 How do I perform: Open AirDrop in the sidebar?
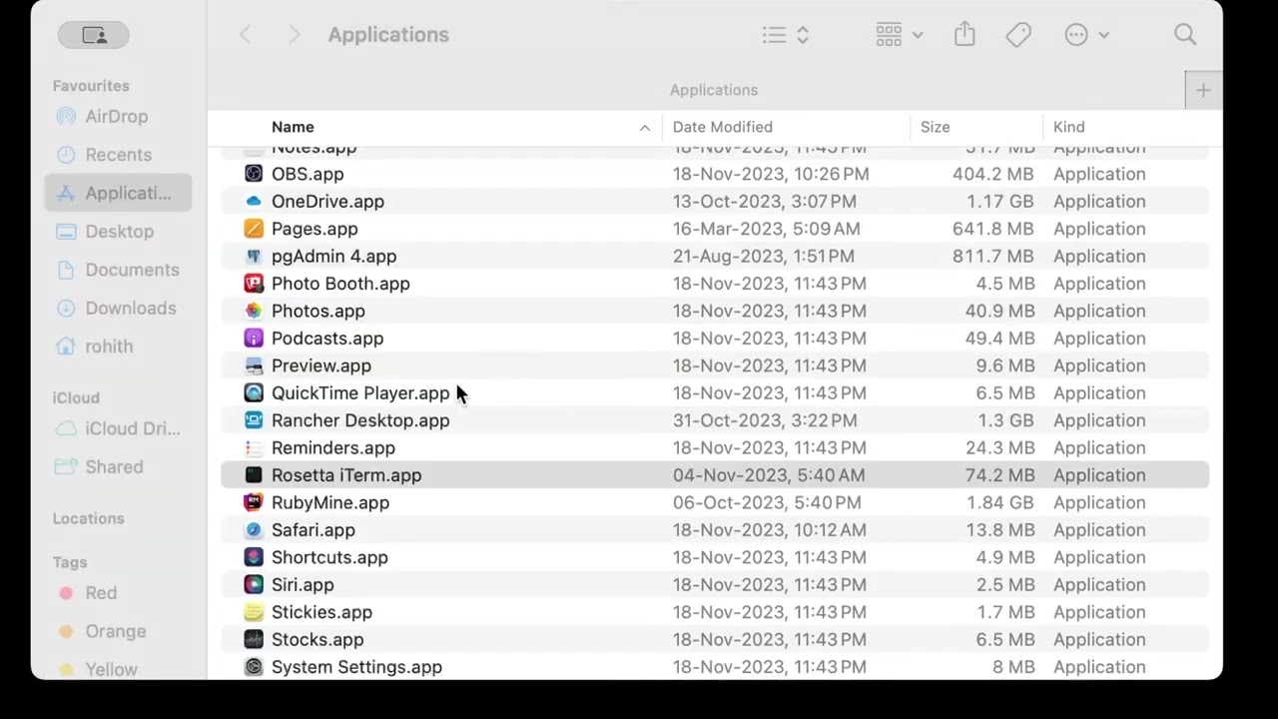tap(118, 117)
